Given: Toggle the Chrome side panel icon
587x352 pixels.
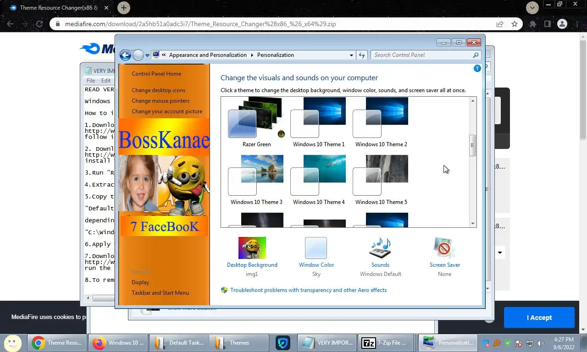Looking at the screenshot, I should pos(547,24).
